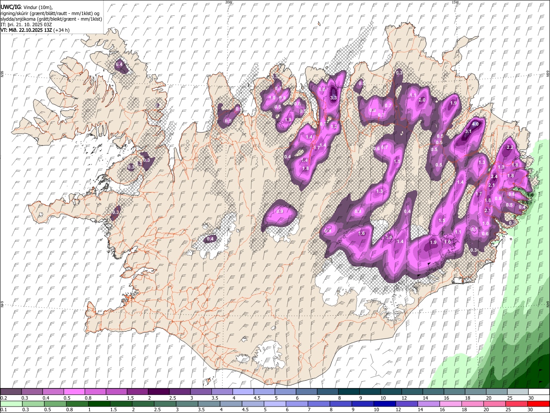Click the '0.1' label in the lower legend
550x413 pixels.
click(x=3, y=410)
